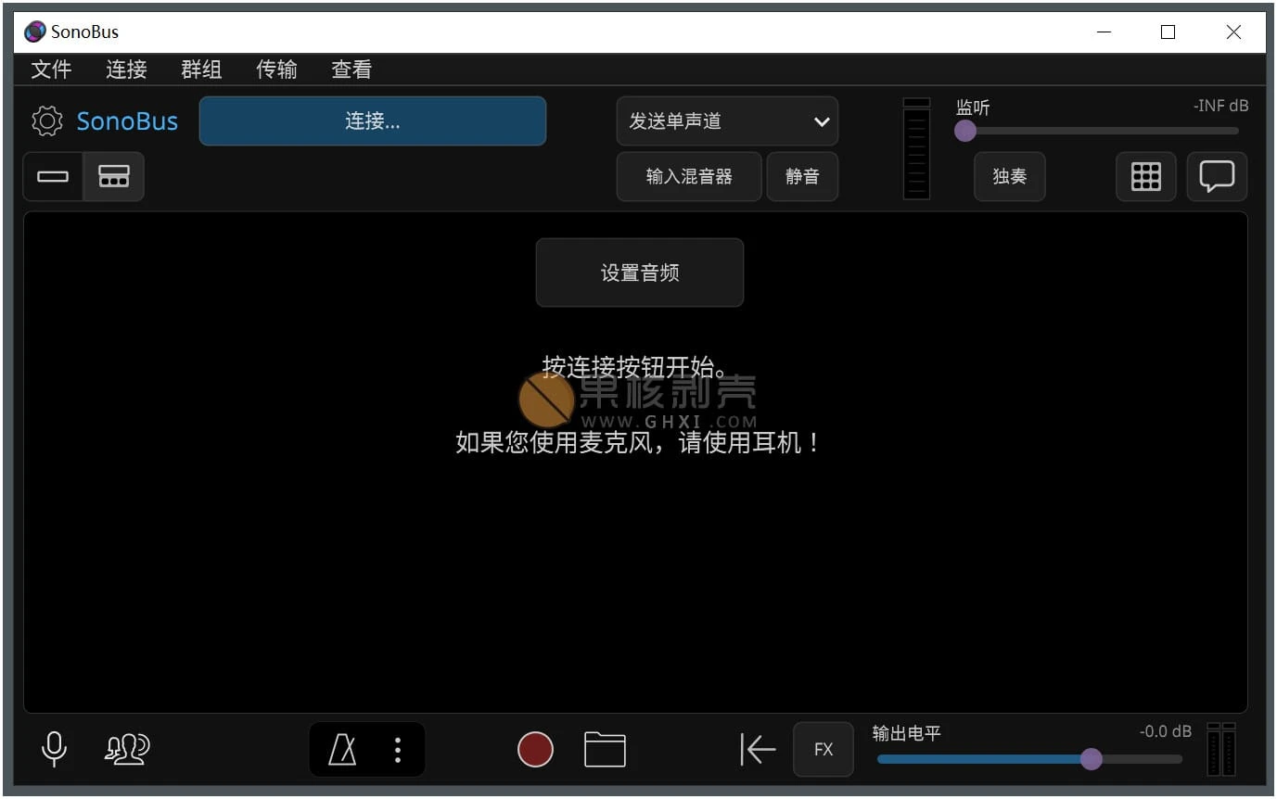Click the input level meter
This screenshot has height=799, width=1277.
(916, 148)
